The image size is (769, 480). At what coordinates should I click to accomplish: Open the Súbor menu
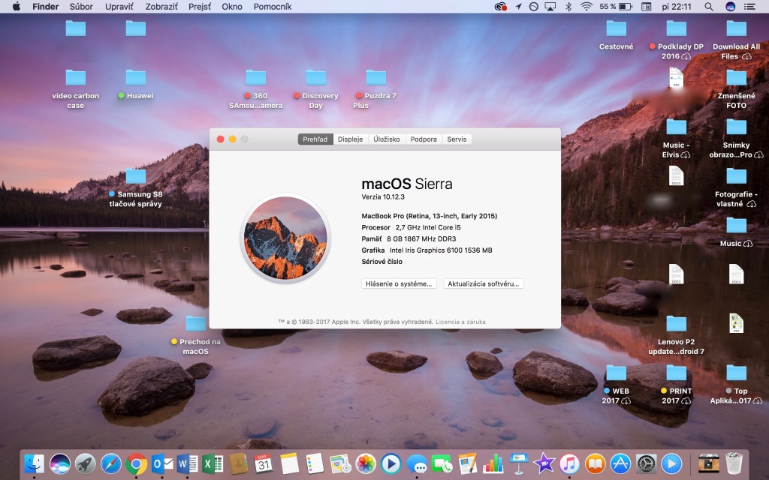81,7
